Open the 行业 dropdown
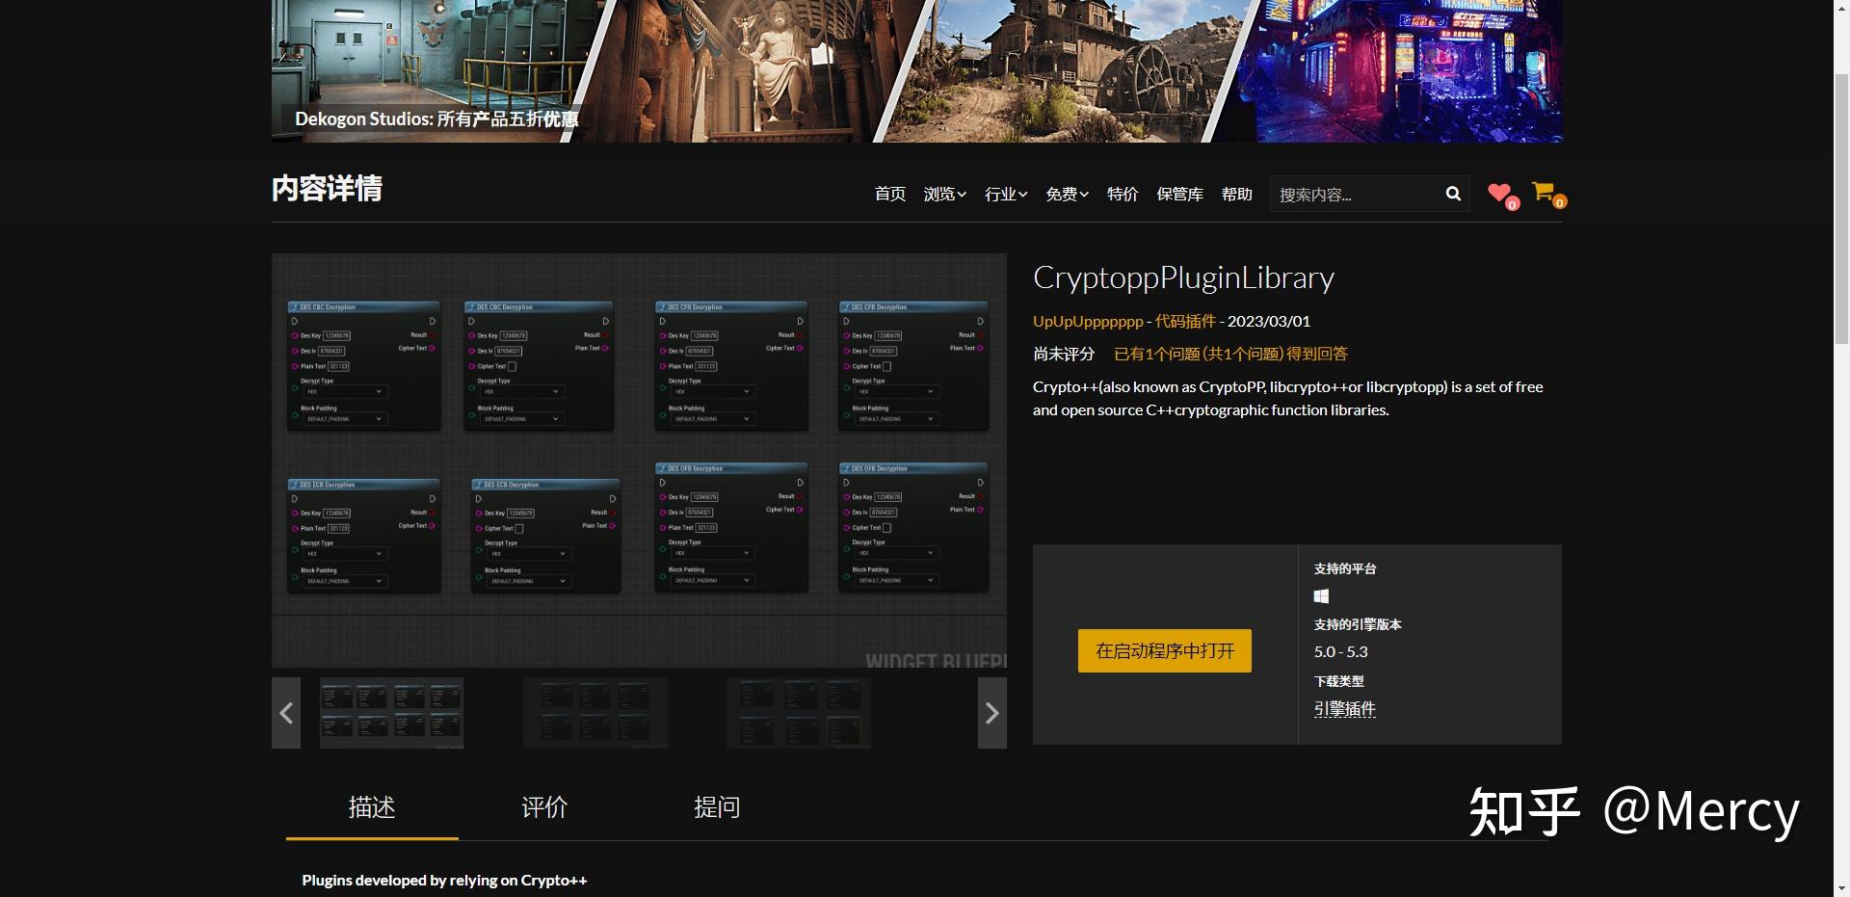 point(1004,194)
